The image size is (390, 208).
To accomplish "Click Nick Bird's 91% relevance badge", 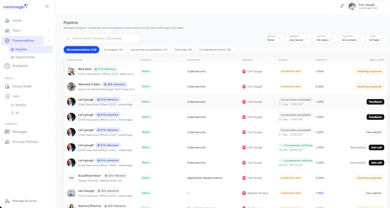I will click(105, 69).
